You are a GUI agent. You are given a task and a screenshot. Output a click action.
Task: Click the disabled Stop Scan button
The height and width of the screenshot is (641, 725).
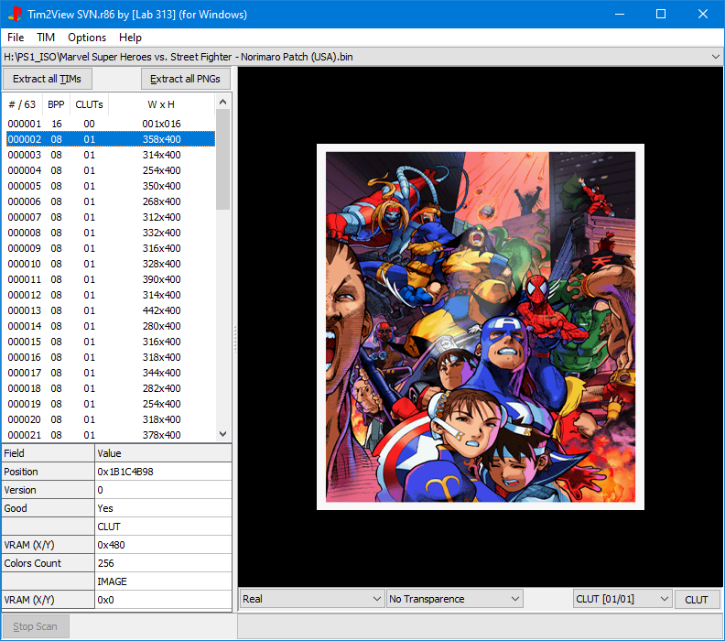(36, 626)
